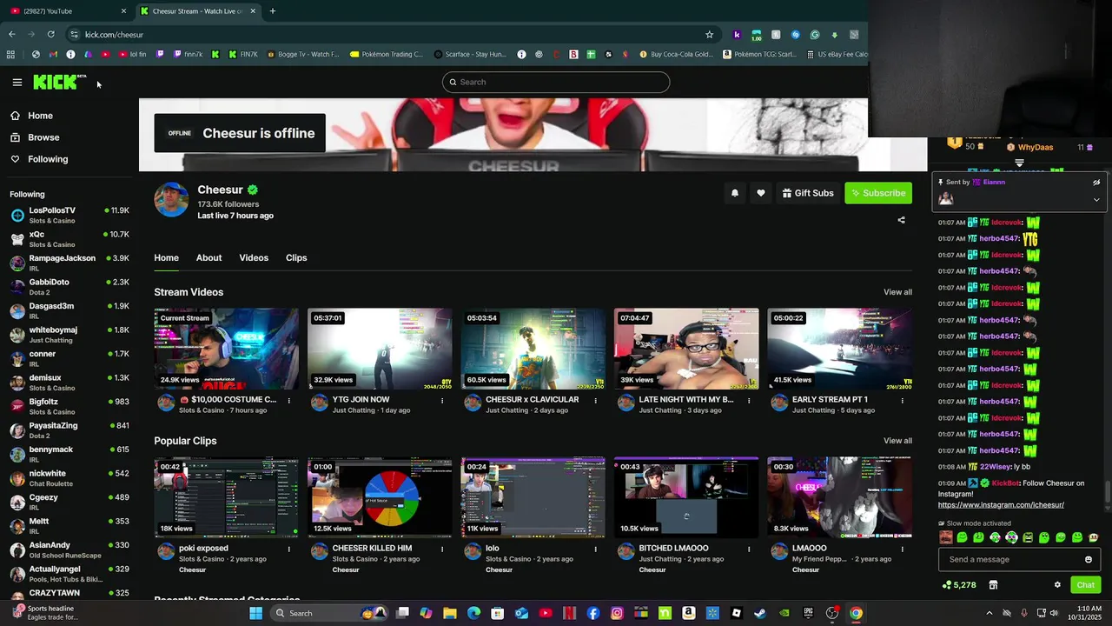Open the Windows Start menu

point(255,613)
